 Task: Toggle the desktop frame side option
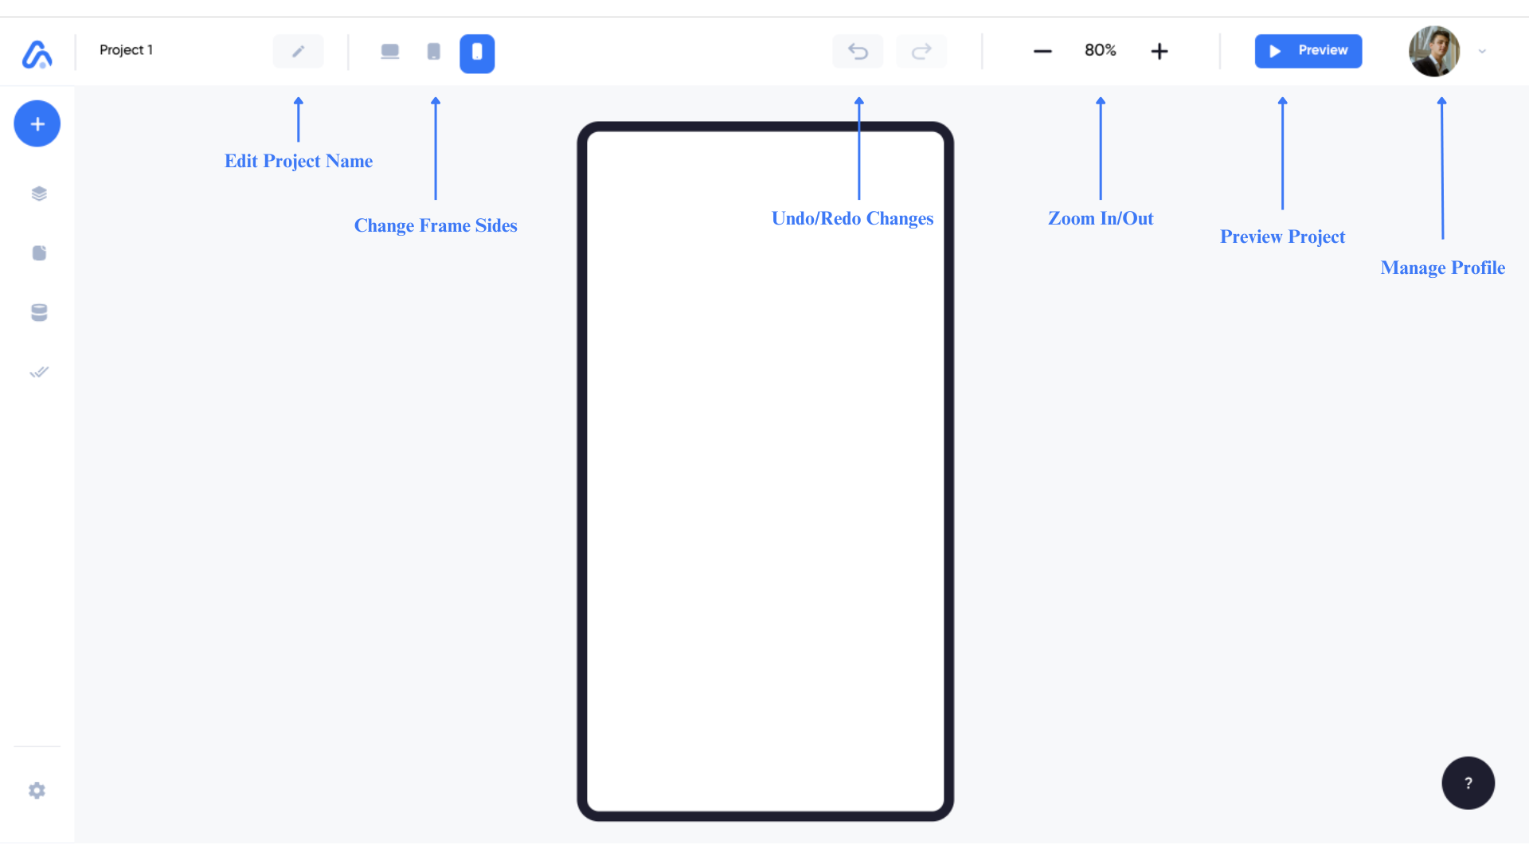[x=389, y=52]
